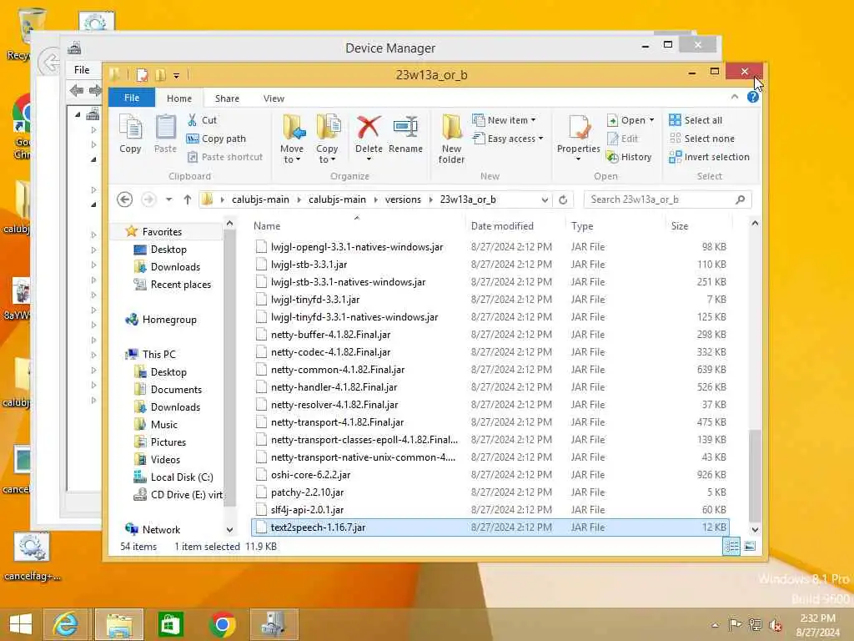Click the Copy ribbon icon
Viewport: 854px width, 641px height.
tap(130, 134)
